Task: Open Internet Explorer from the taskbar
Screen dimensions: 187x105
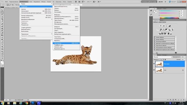Action: 21,103
